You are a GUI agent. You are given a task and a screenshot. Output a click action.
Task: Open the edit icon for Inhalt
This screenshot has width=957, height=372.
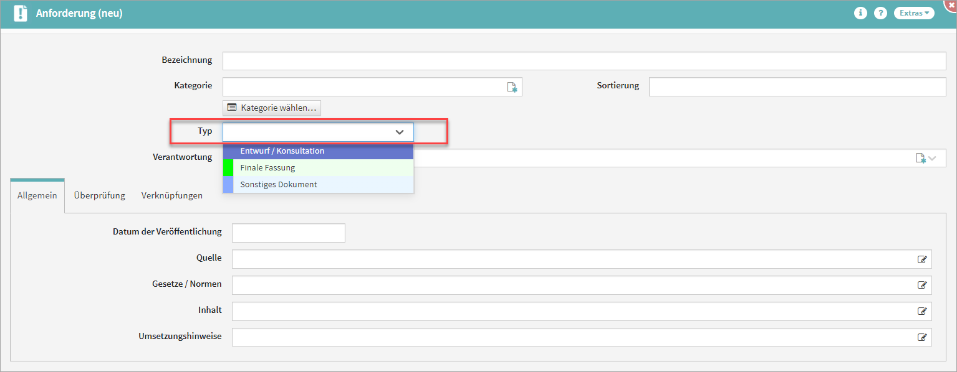(x=922, y=311)
